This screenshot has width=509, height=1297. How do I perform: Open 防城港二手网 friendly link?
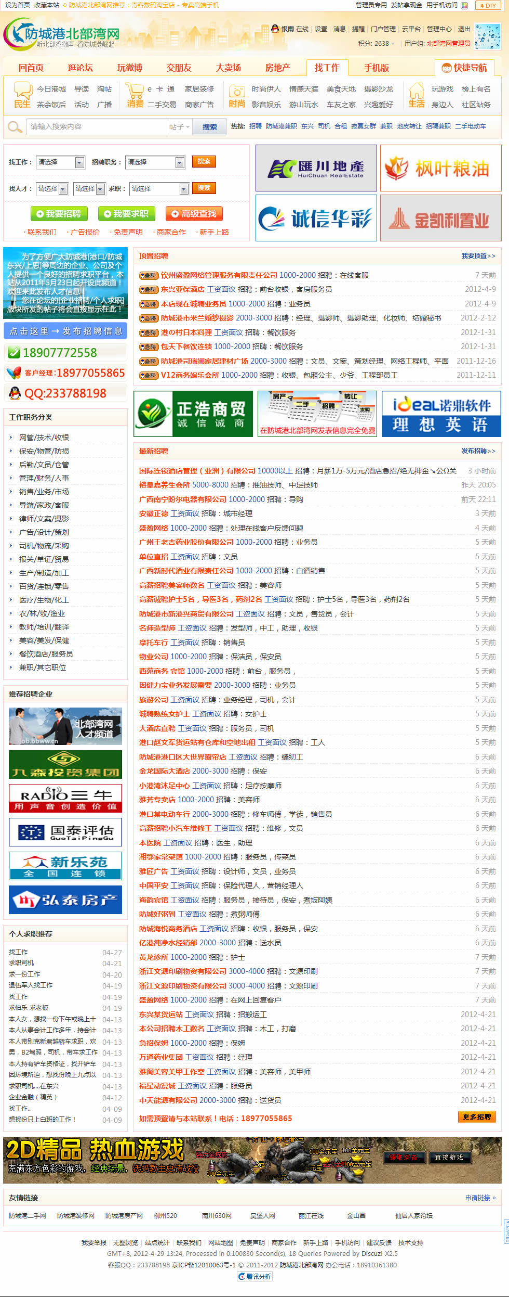28,1216
